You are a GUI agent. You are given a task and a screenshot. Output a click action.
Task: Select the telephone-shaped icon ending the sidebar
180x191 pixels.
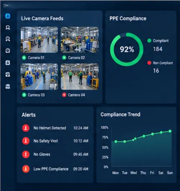click(x=8, y=86)
